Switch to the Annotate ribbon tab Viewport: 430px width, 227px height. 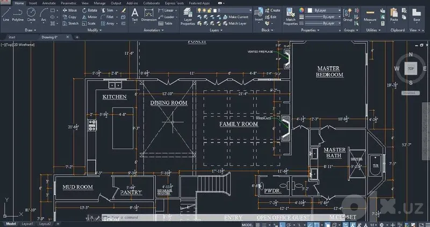point(49,3)
